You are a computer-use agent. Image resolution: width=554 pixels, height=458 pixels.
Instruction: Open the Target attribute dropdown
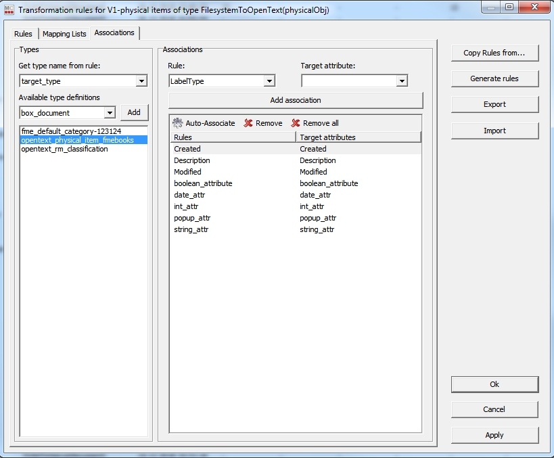pos(402,81)
